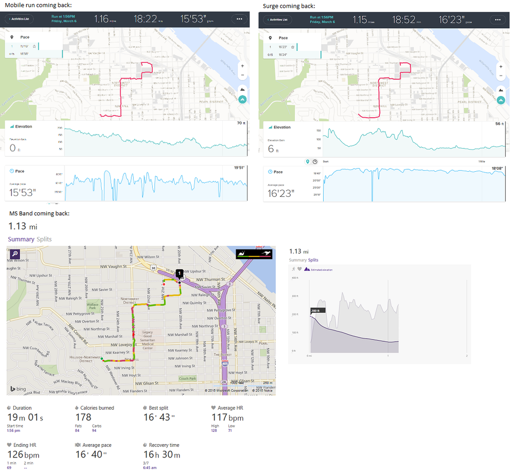514x476 pixels.
Task: Click the star on split 1 in Surge panel
Action: [293, 47]
